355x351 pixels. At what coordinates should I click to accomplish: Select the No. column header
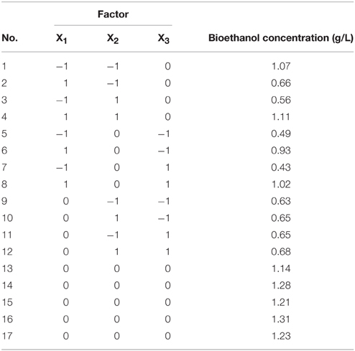pos(10,38)
